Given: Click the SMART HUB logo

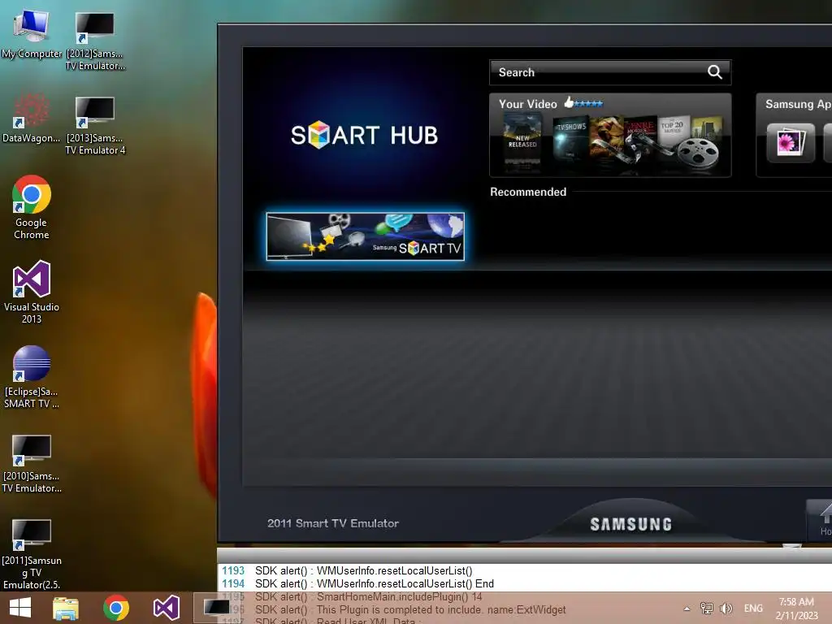Looking at the screenshot, I should (x=364, y=135).
